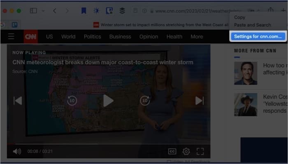288x164 pixels.
Task: Expand the More navigation item
Action: [x=197, y=36]
